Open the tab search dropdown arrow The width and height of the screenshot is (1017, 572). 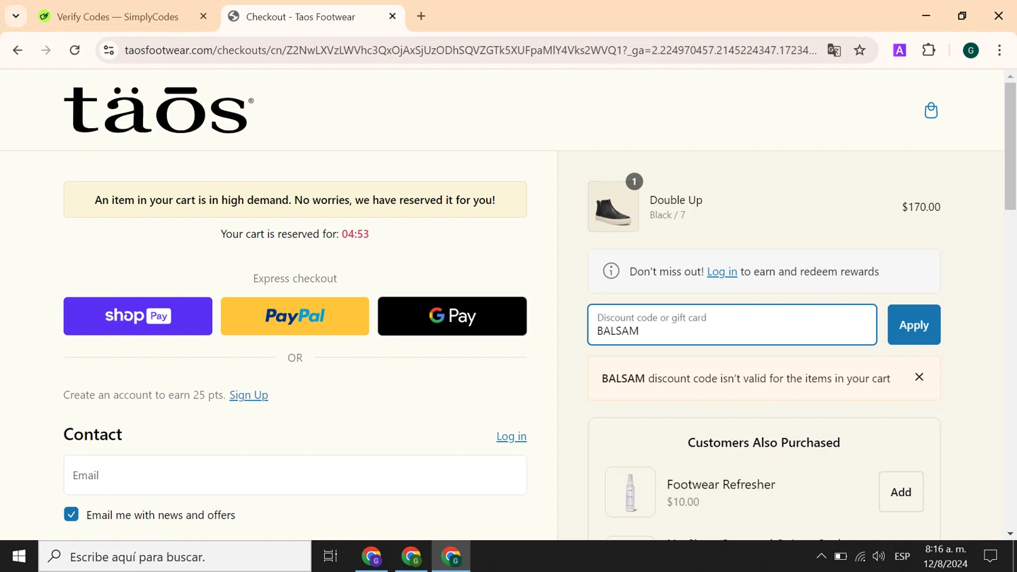coord(16,16)
